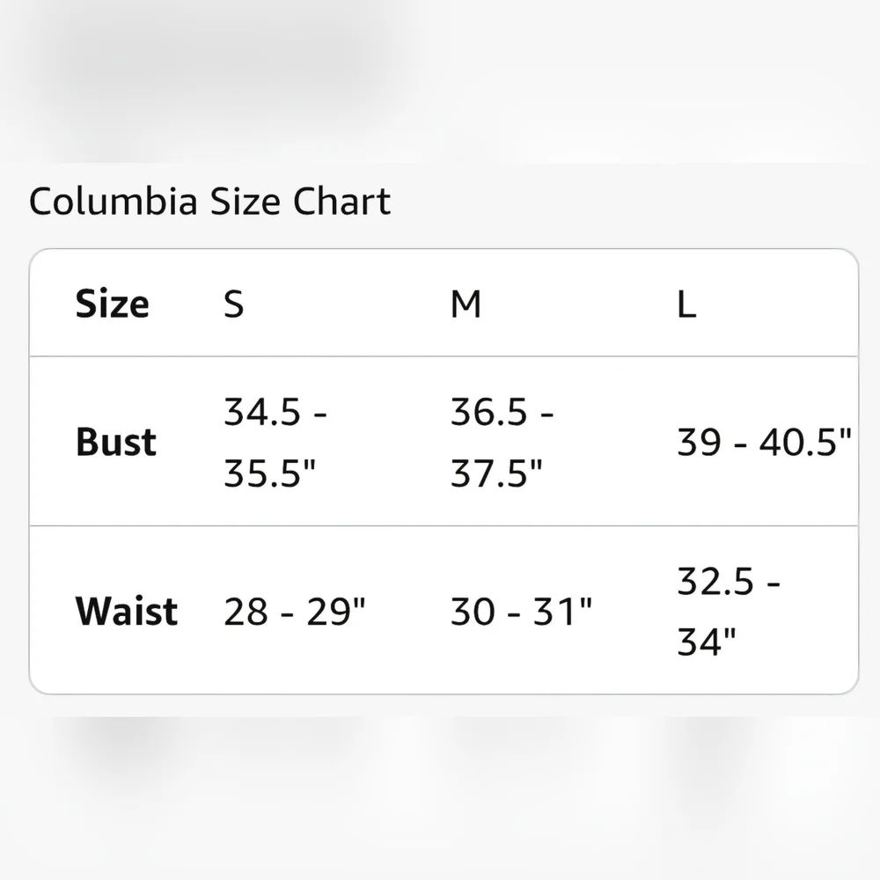Select the 37.5" value under medium bust
The height and width of the screenshot is (880, 880).
496,475
